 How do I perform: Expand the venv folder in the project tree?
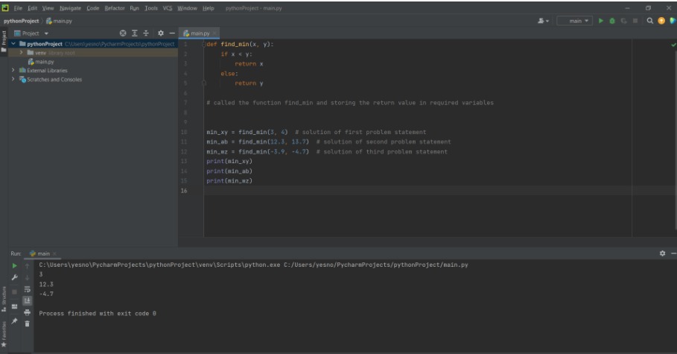(22, 53)
